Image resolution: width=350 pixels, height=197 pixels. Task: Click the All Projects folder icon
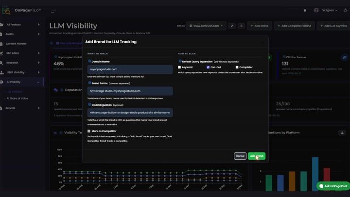(1, 25)
